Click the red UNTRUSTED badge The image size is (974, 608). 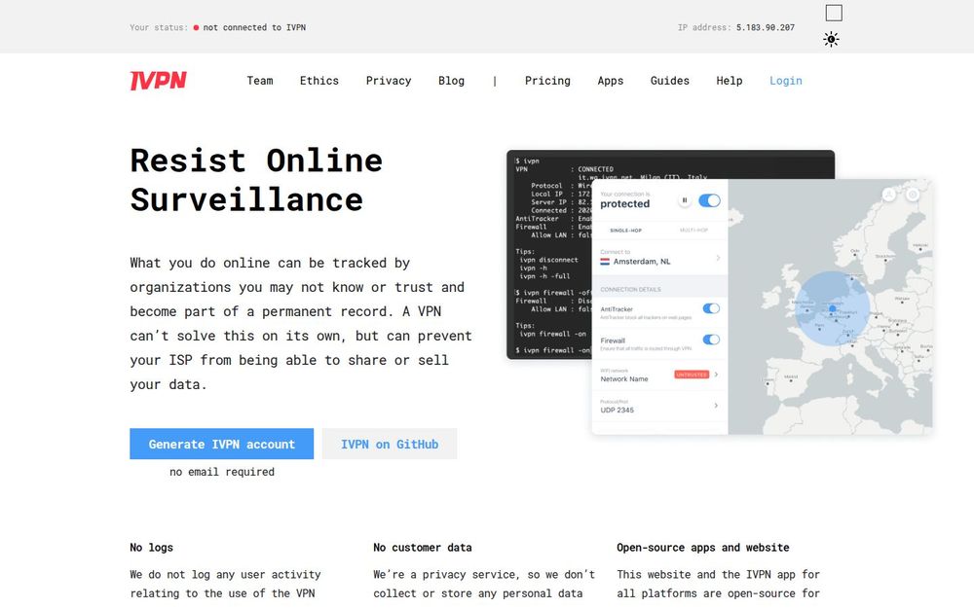[692, 375]
